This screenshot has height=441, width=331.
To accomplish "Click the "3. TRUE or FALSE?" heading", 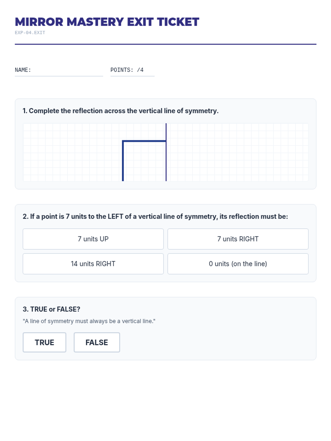I will click(52, 309).
